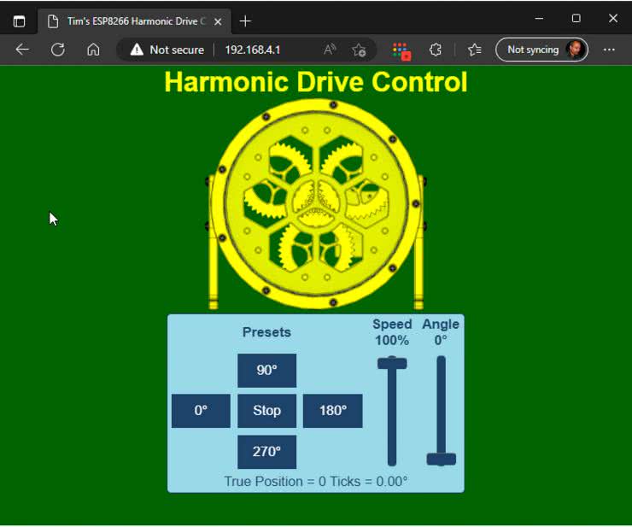Click the Not secure site information indicator
This screenshot has height=527, width=632.
[x=167, y=50]
